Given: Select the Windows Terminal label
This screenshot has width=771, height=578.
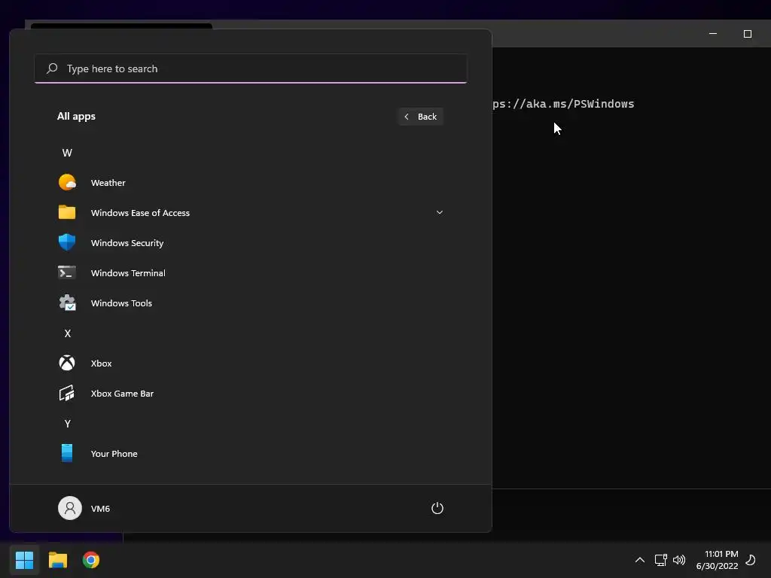Looking at the screenshot, I should (128, 272).
